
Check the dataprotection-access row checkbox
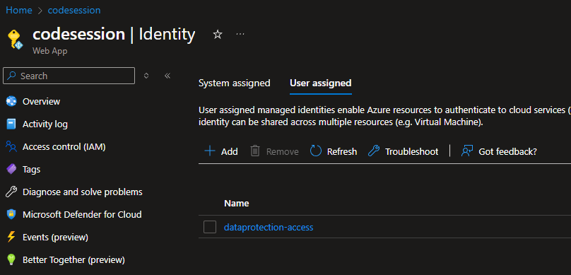210,228
